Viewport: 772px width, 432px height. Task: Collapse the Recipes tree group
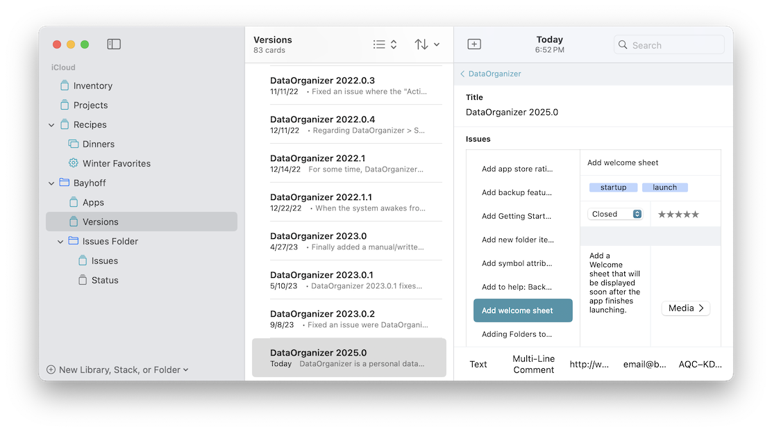click(51, 125)
